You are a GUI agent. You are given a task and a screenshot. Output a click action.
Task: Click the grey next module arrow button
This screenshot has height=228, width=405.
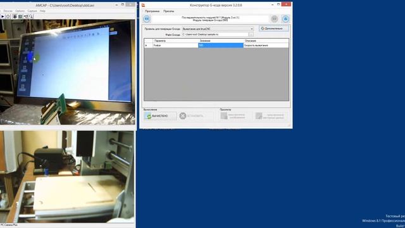tap(274, 18)
